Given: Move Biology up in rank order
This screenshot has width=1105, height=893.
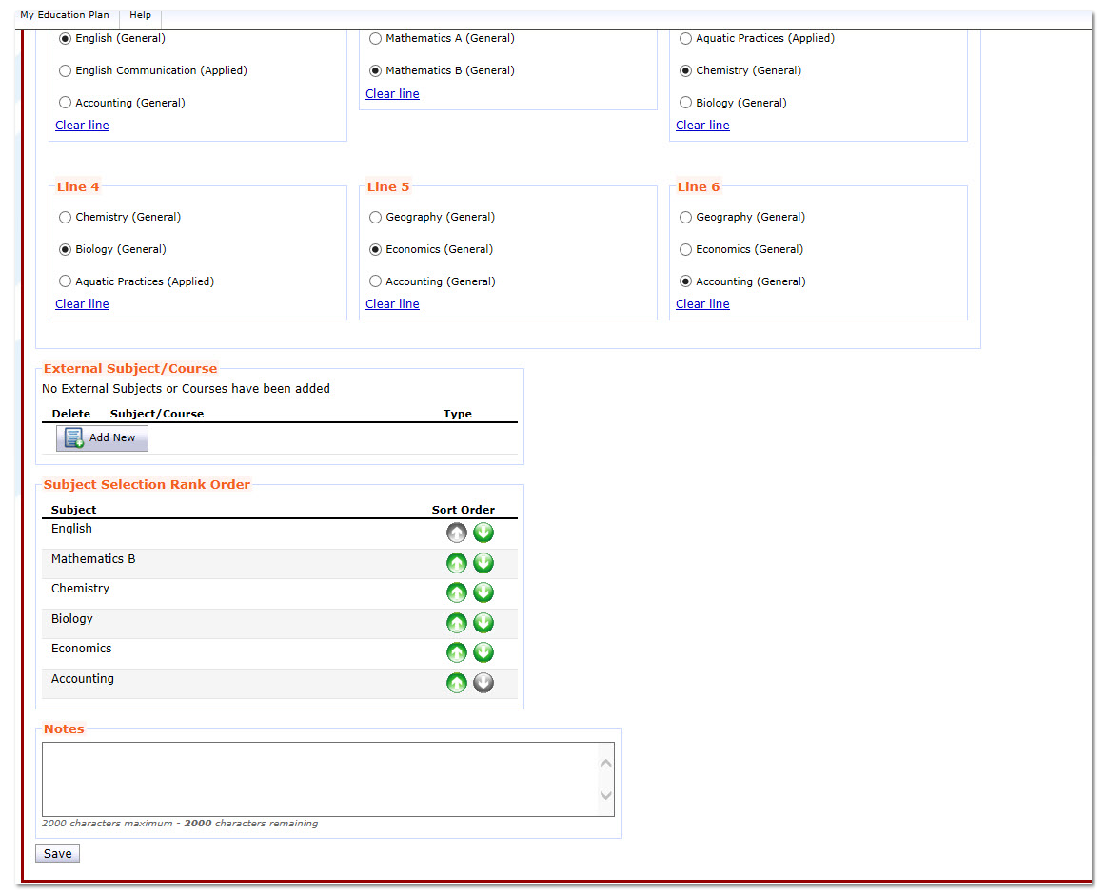Looking at the screenshot, I should pos(457,623).
